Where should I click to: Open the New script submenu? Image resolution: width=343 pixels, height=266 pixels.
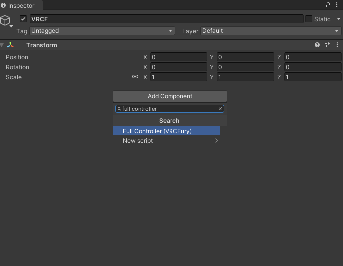(167, 141)
